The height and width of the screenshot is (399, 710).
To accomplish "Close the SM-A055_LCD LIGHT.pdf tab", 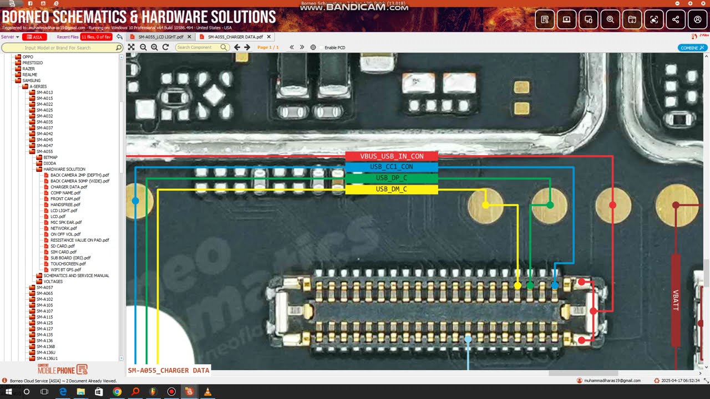I will [x=189, y=37].
